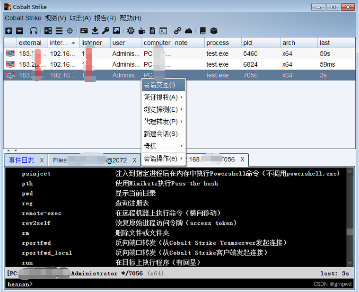359x292 pixels.
Task: Click the cloud manage web server icon
Action: point(188,31)
